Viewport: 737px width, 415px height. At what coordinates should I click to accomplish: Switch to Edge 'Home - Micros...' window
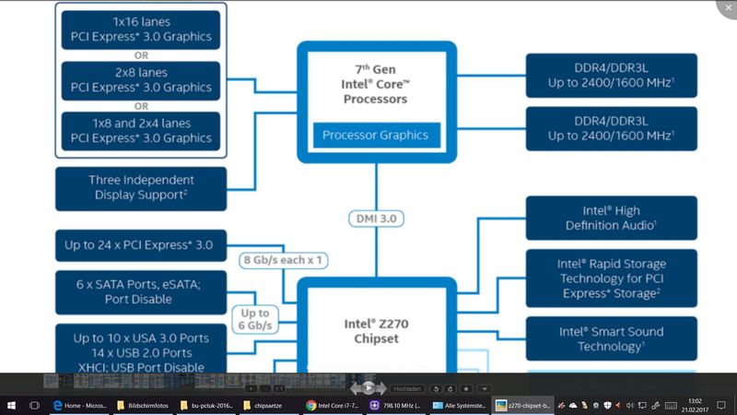pyautogui.click(x=79, y=405)
